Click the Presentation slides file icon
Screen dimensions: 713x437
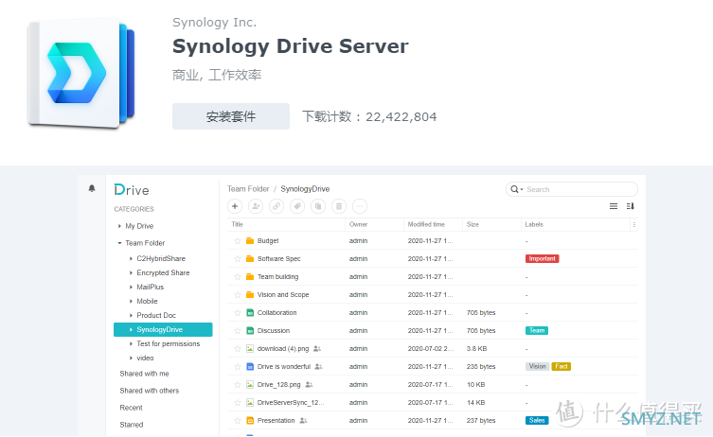pyautogui.click(x=250, y=421)
